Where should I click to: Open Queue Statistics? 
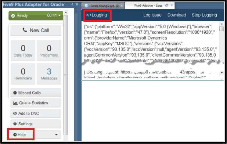pos(36,103)
